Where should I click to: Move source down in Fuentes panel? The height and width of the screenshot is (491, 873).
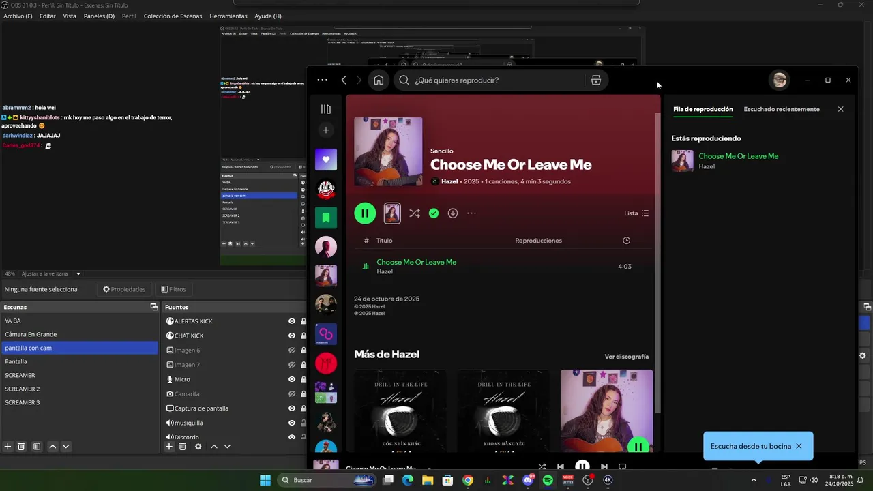(x=227, y=447)
